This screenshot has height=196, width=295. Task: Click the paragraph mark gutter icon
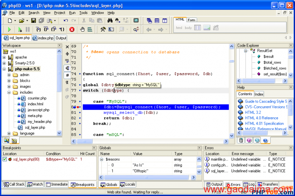click(x=67, y=82)
